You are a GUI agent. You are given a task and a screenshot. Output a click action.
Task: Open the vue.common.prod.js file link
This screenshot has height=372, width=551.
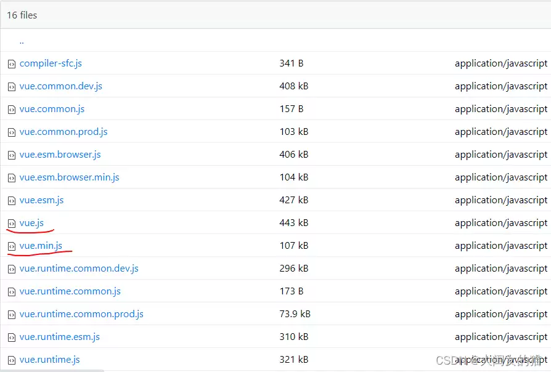[x=63, y=132]
